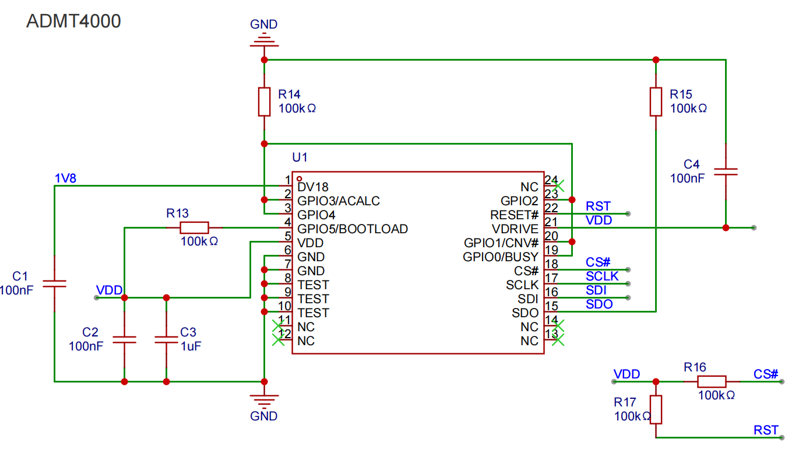Viewport: 792px width, 456px height.
Task: Click the SCLK pin name inside U1
Action: pos(523,285)
